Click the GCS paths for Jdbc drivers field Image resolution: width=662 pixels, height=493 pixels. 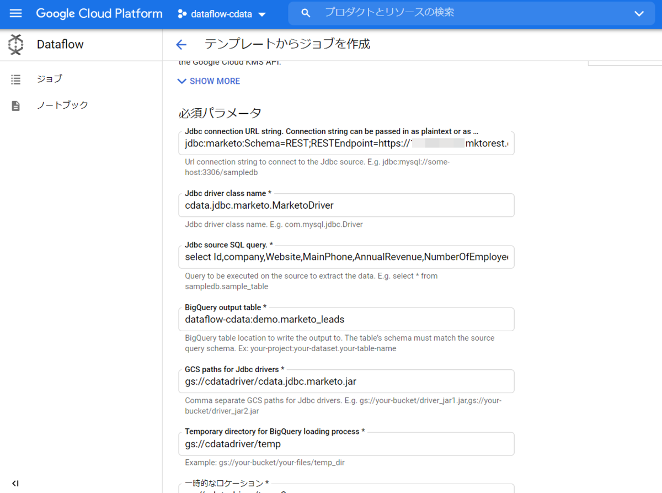(346, 381)
